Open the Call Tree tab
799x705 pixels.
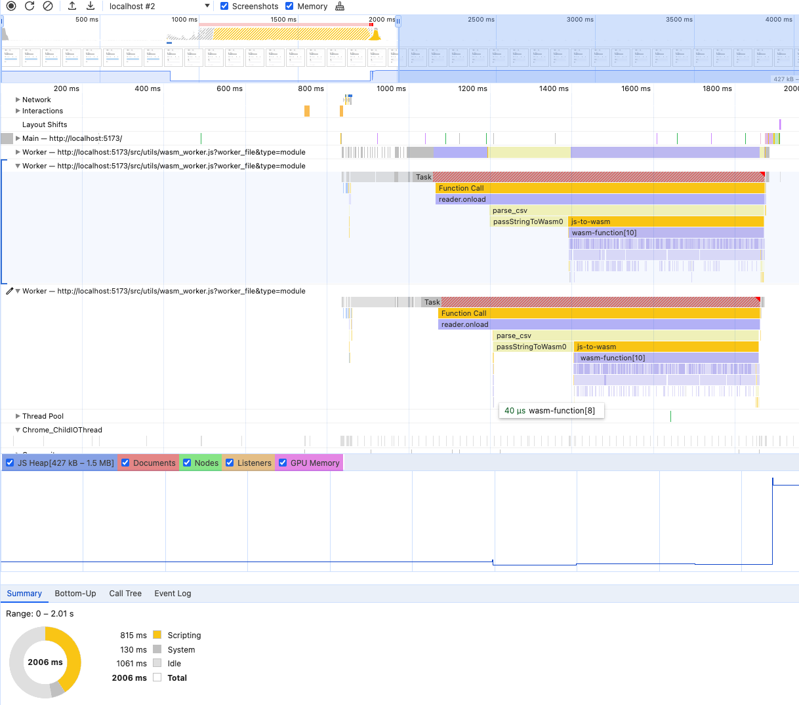(125, 594)
